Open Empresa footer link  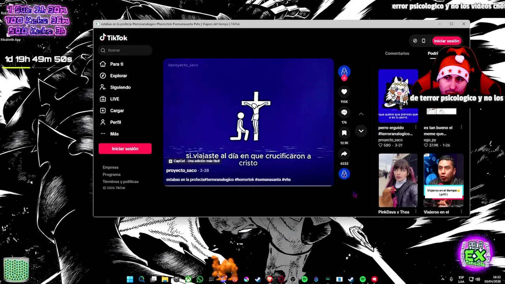click(x=110, y=167)
